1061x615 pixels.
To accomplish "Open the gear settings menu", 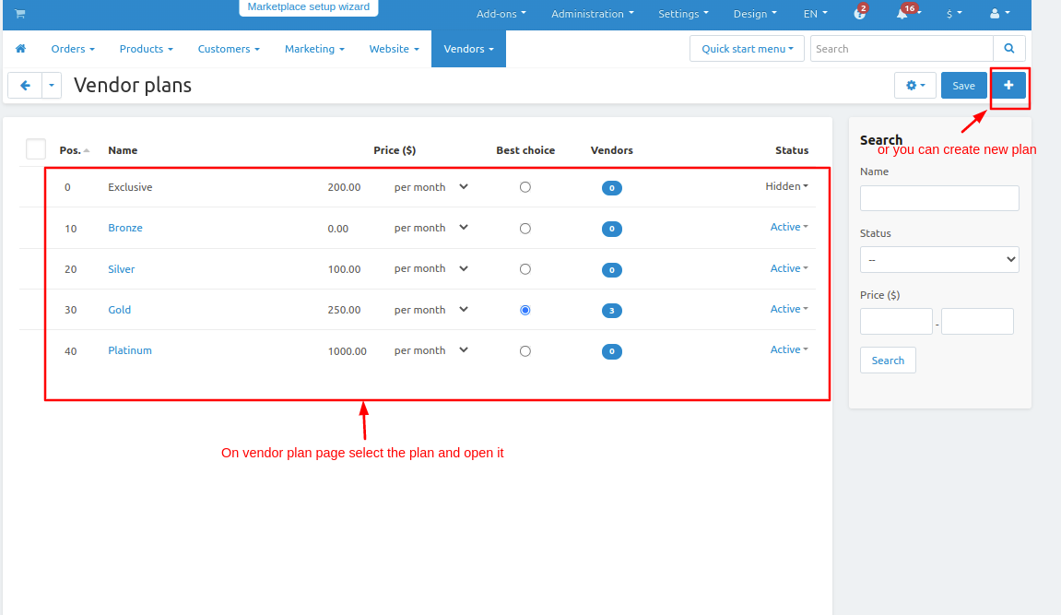I will pyautogui.click(x=914, y=86).
